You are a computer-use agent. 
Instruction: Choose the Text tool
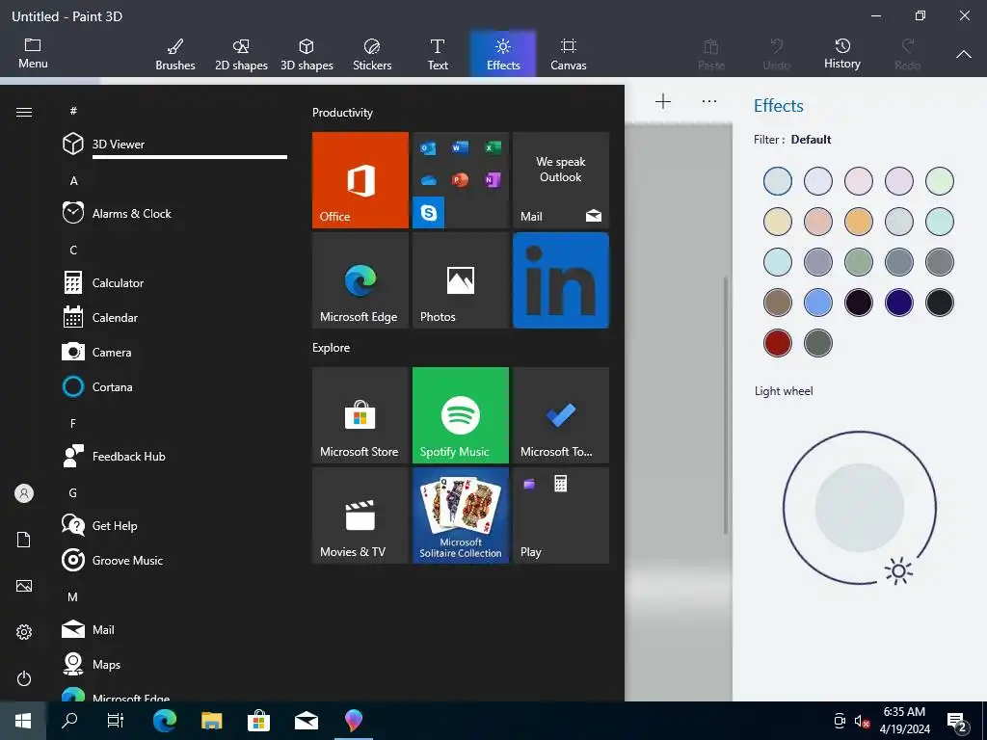click(438, 54)
